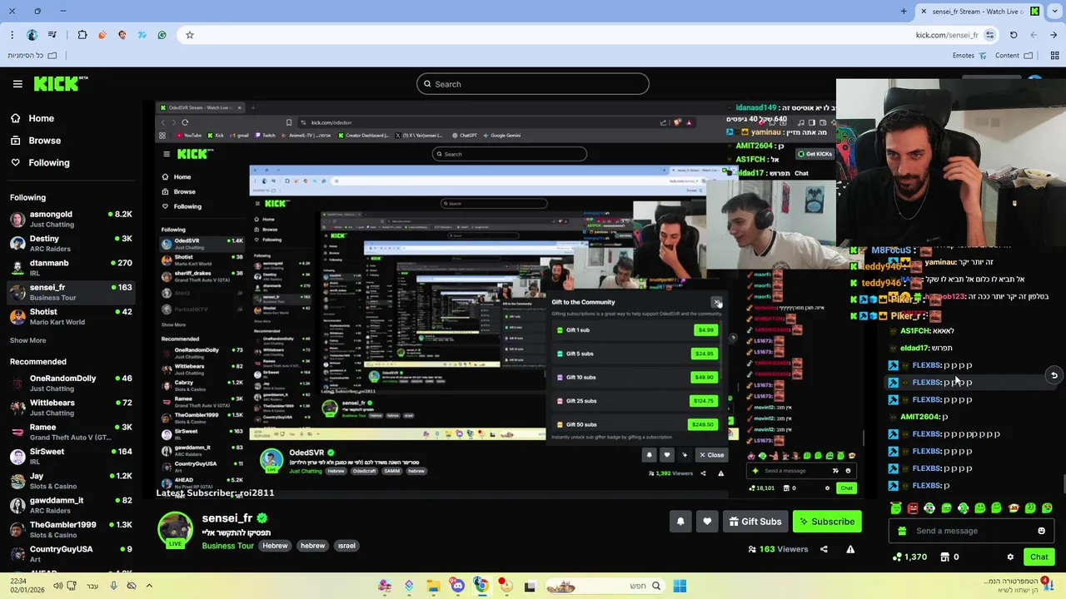Toggle the heart follow button
This screenshot has height=599, width=1066.
707,522
